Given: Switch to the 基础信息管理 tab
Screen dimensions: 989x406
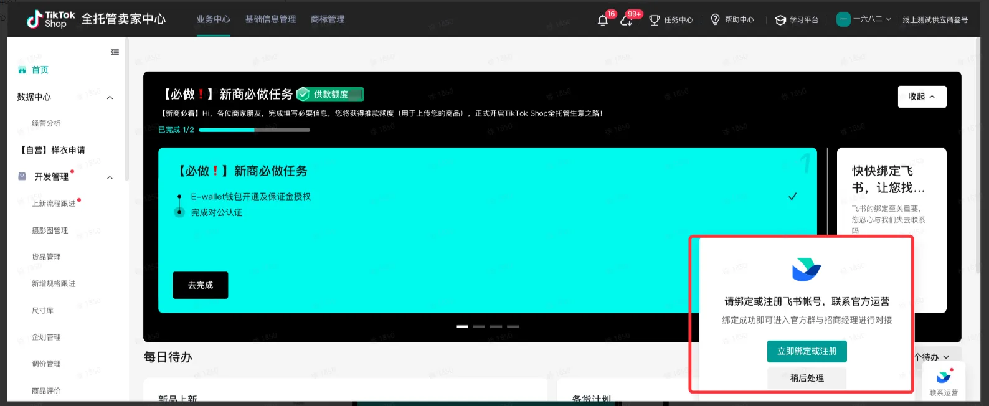Looking at the screenshot, I should (x=270, y=19).
